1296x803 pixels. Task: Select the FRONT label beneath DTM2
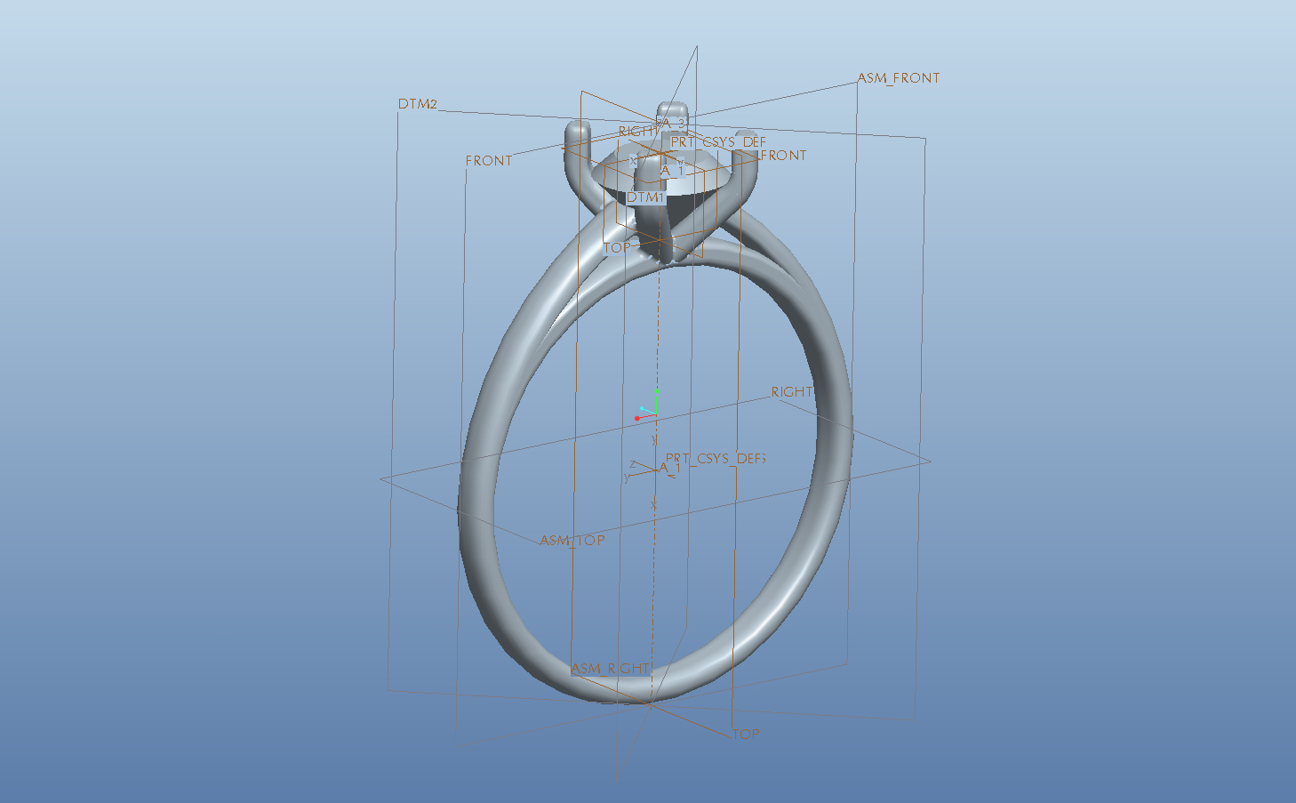pos(489,161)
